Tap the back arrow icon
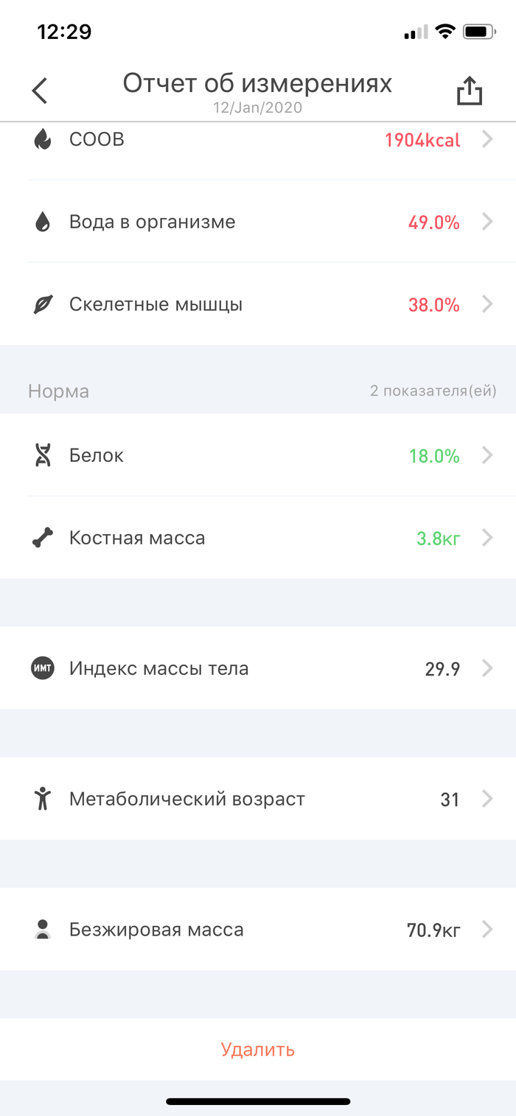 [40, 91]
